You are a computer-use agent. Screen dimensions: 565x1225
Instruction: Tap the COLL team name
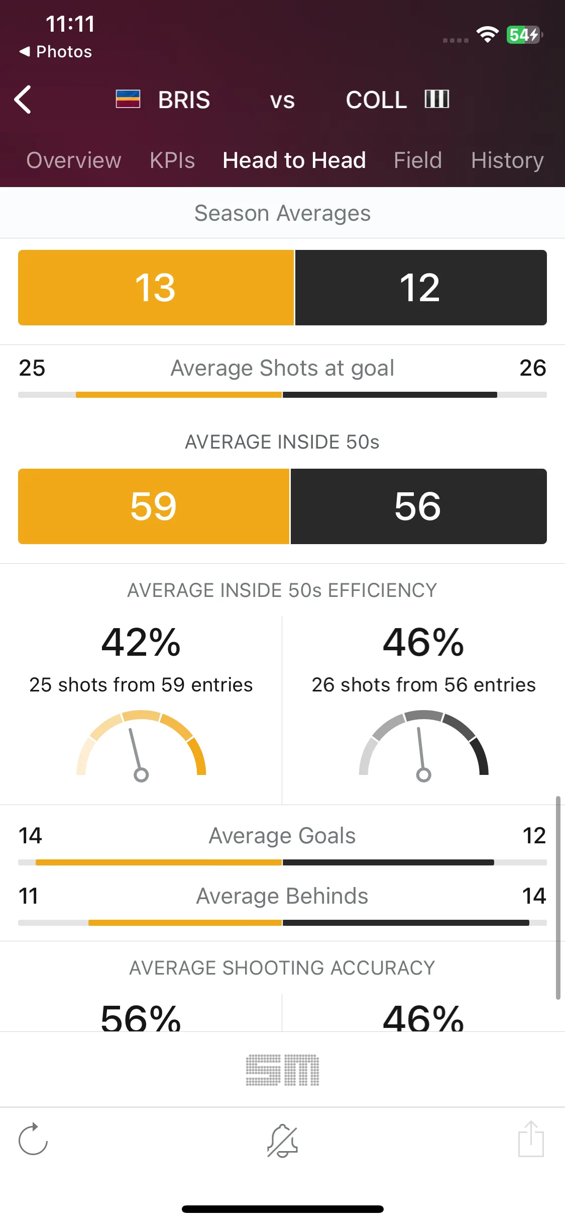click(376, 100)
